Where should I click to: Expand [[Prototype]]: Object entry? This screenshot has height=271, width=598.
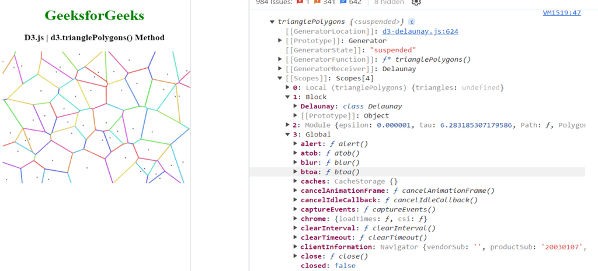(x=295, y=116)
